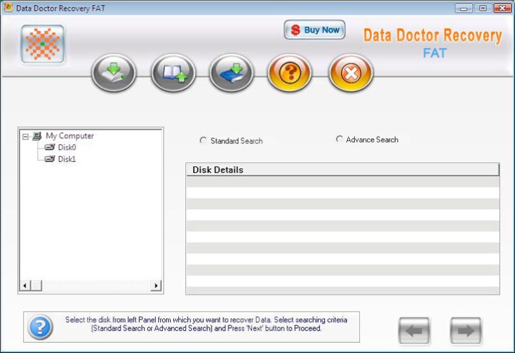Maximize the Data Doctor Recovery window
The width and height of the screenshot is (515, 353).
pyautogui.click(x=483, y=8)
